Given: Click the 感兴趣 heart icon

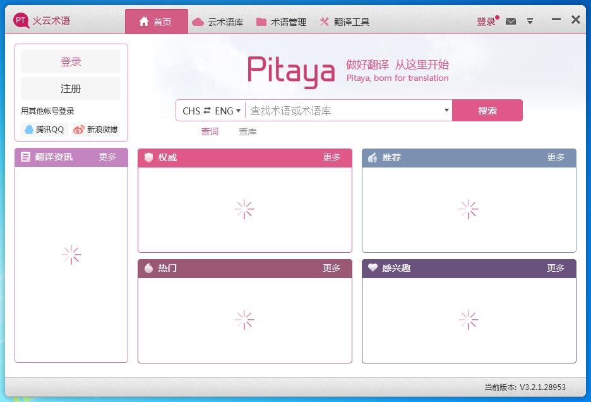Looking at the screenshot, I should coord(373,268).
